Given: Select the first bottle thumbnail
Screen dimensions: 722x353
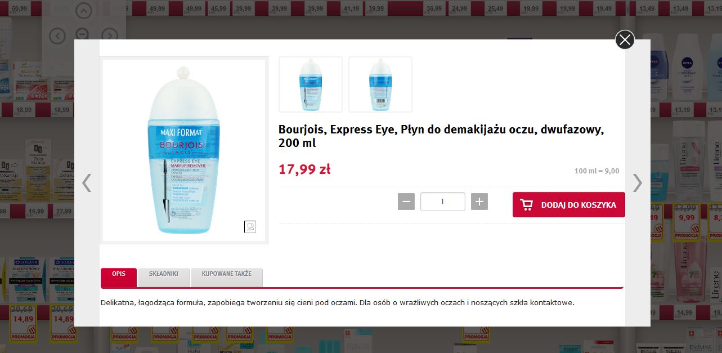Looking at the screenshot, I should [311, 84].
